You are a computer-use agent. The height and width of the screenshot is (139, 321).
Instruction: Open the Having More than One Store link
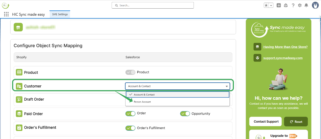click(x=285, y=47)
